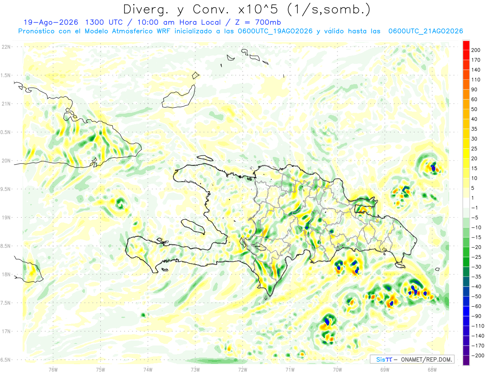Click the '17N' latitude label
The height and width of the screenshot is (375, 485).
[x=6, y=331]
